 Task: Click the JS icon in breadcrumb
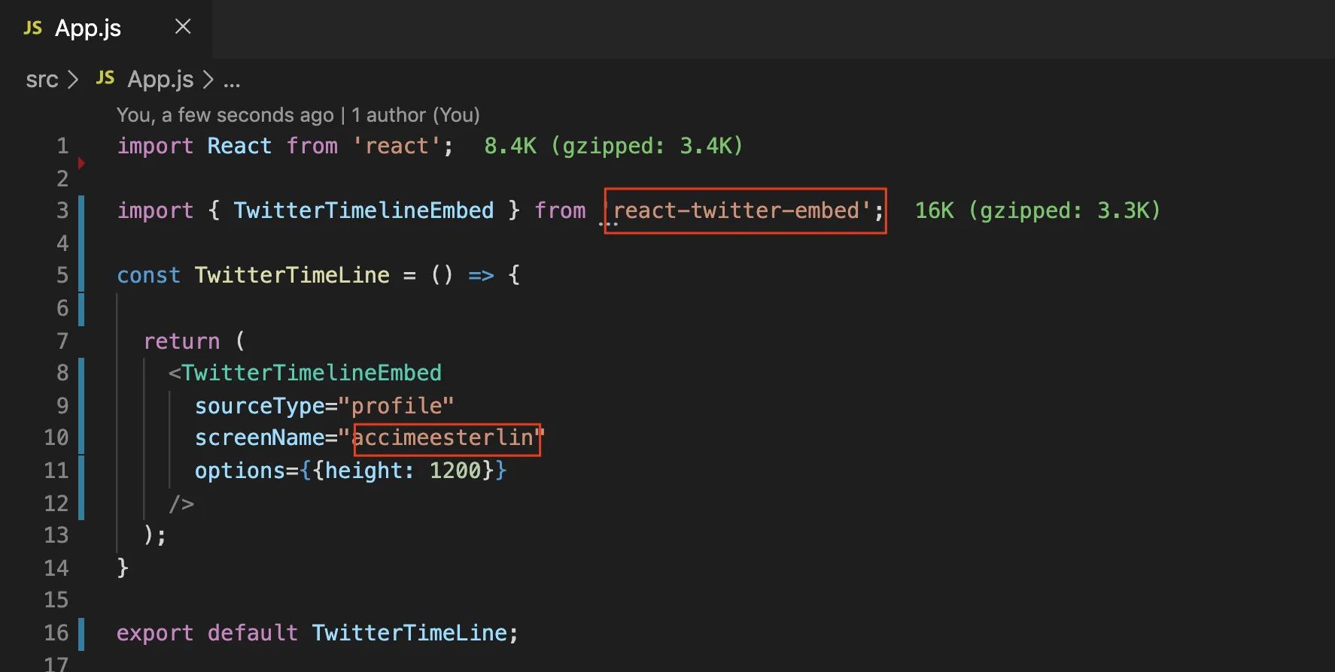click(x=105, y=78)
